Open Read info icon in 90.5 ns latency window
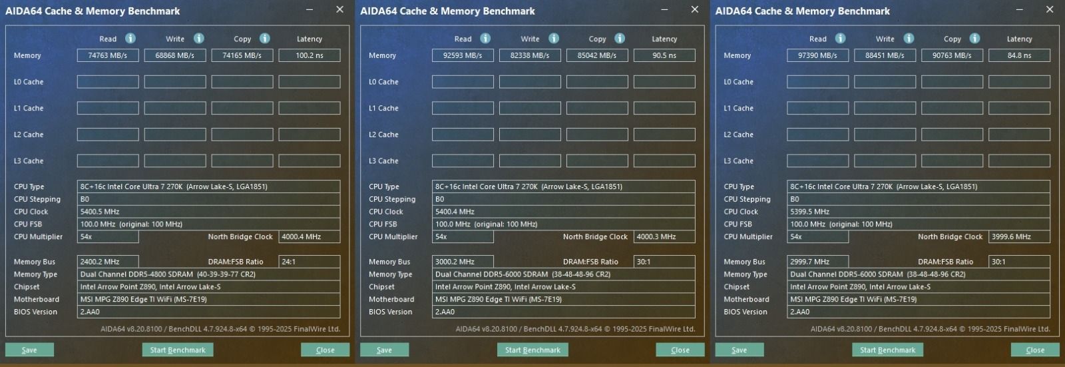Screen dimensions: 1065x367 (485, 39)
